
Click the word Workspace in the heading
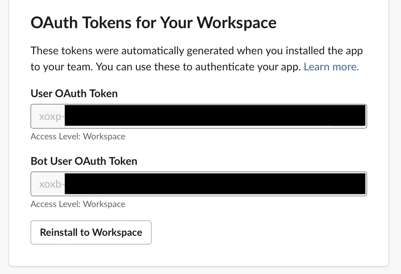[x=237, y=22]
